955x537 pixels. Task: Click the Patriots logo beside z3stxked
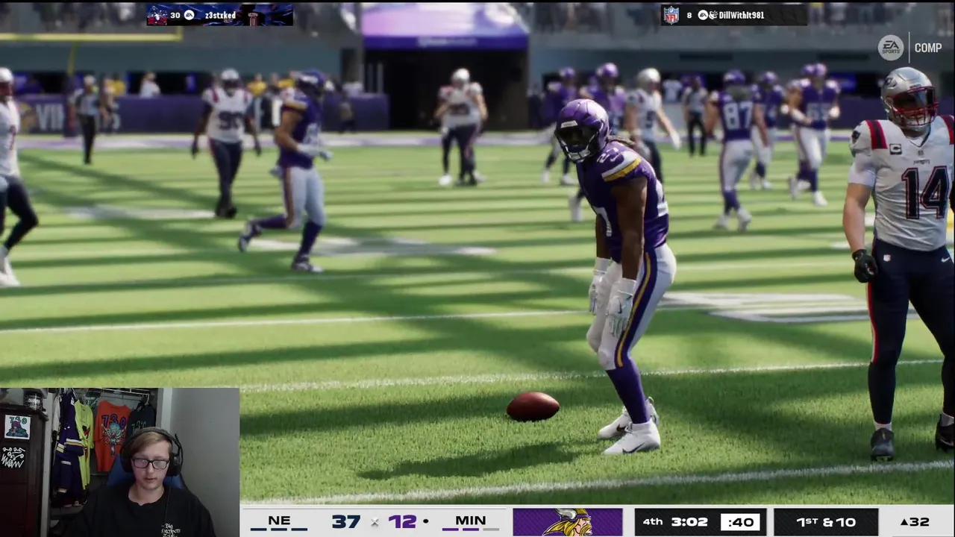(x=157, y=15)
